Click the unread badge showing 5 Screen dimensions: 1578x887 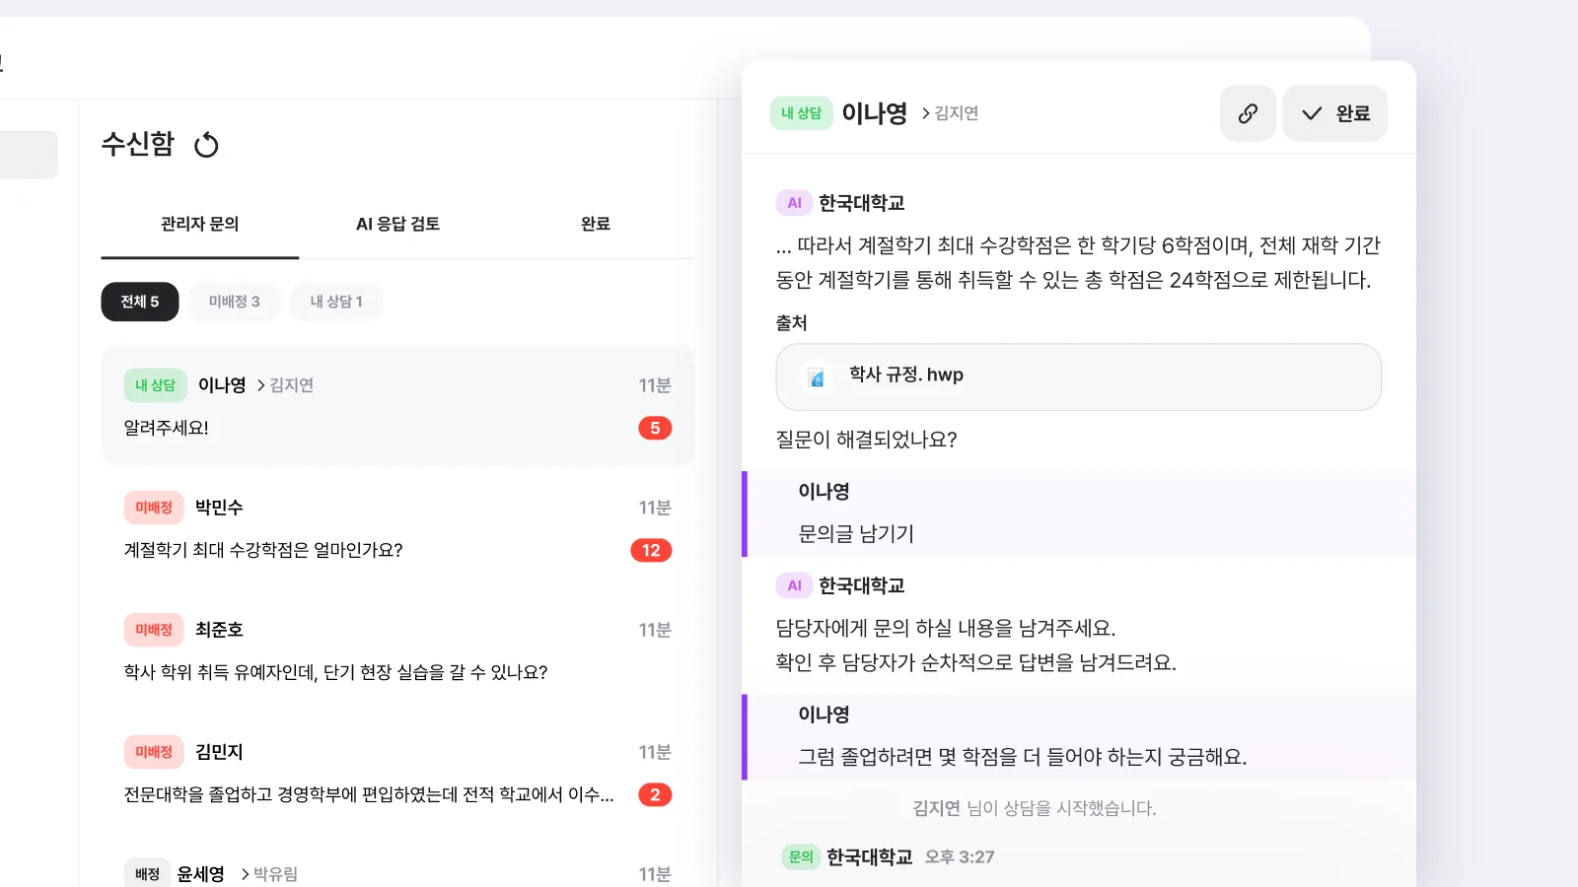point(655,428)
